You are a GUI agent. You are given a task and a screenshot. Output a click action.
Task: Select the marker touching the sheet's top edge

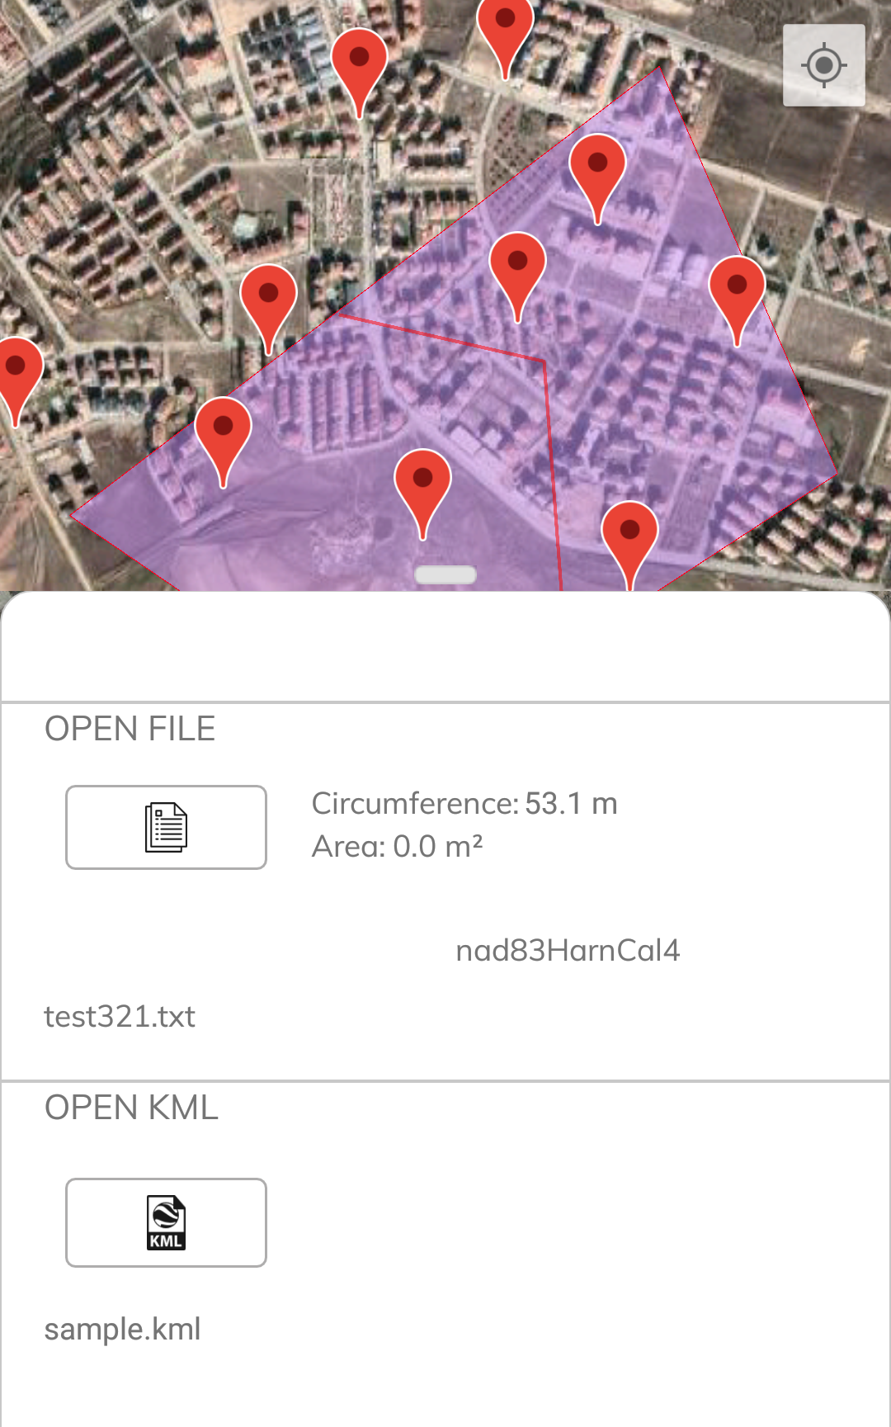pos(629,545)
